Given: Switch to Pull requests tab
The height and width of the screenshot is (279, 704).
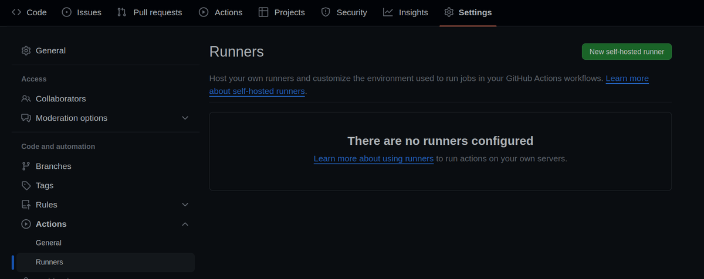Looking at the screenshot, I should tap(150, 12).
